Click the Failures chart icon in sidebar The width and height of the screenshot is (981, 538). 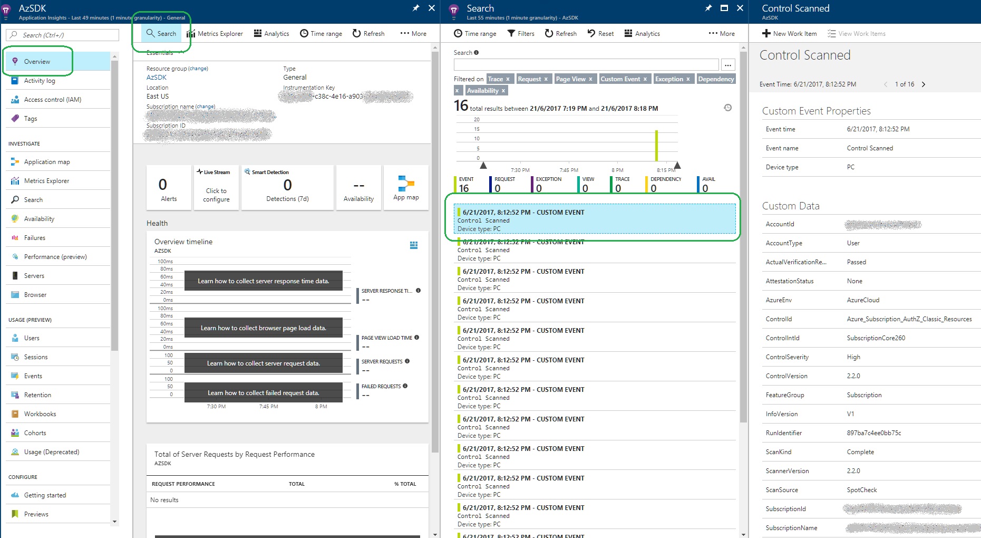15,238
